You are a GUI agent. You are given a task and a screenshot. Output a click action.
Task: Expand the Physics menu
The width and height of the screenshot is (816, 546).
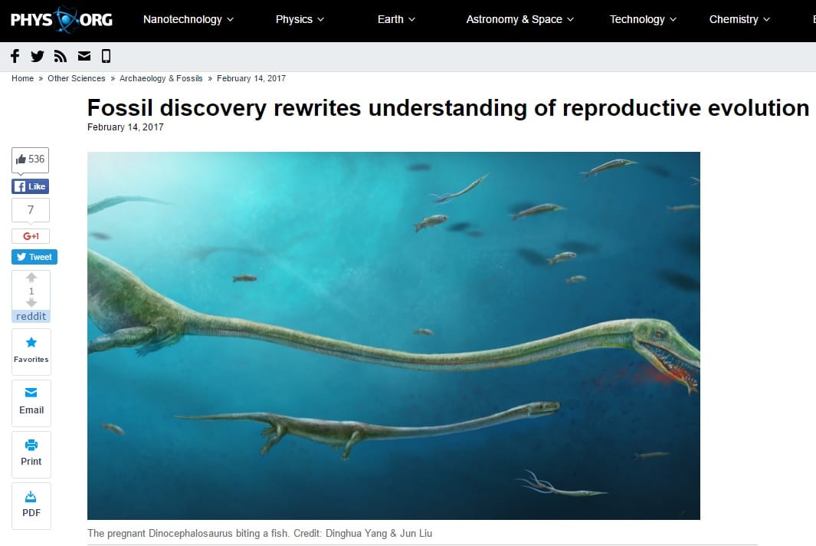300,20
